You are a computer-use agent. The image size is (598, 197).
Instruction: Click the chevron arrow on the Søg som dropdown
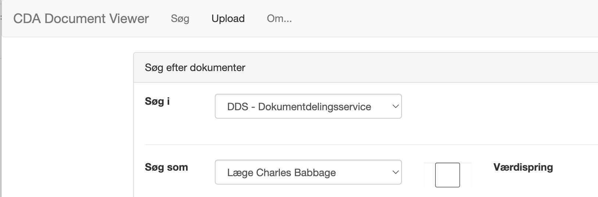(x=395, y=172)
